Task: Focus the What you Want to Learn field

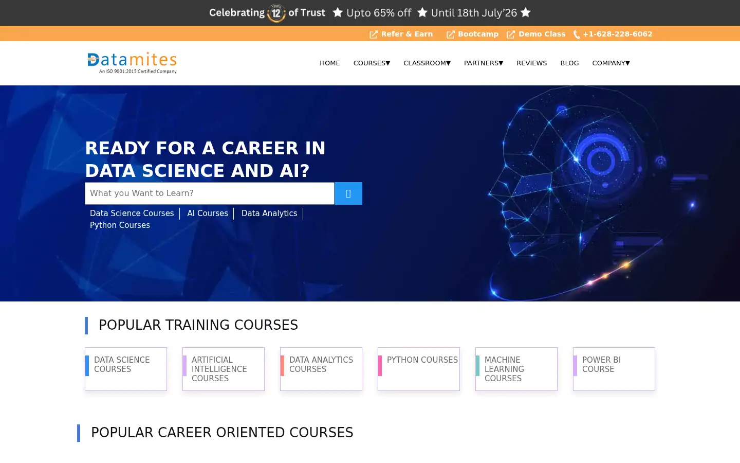Action: [210, 193]
